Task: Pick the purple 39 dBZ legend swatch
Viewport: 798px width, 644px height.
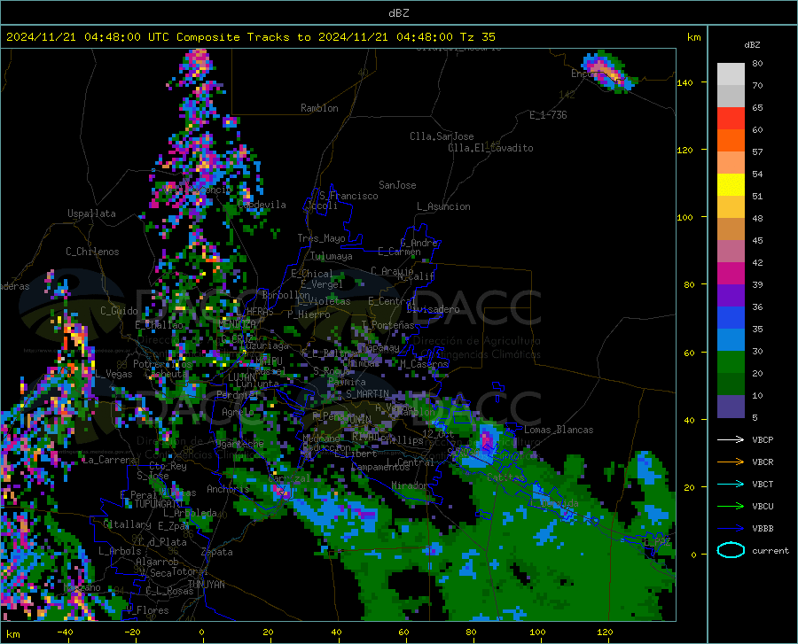Action: click(x=731, y=295)
